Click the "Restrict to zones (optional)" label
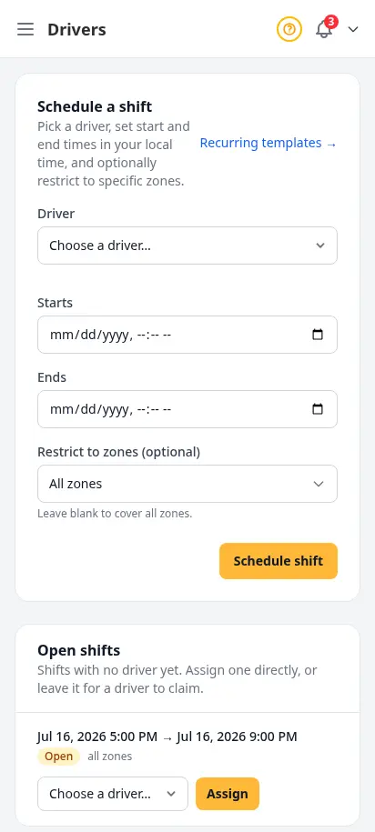Viewport: 375px width, 832px height. click(119, 452)
